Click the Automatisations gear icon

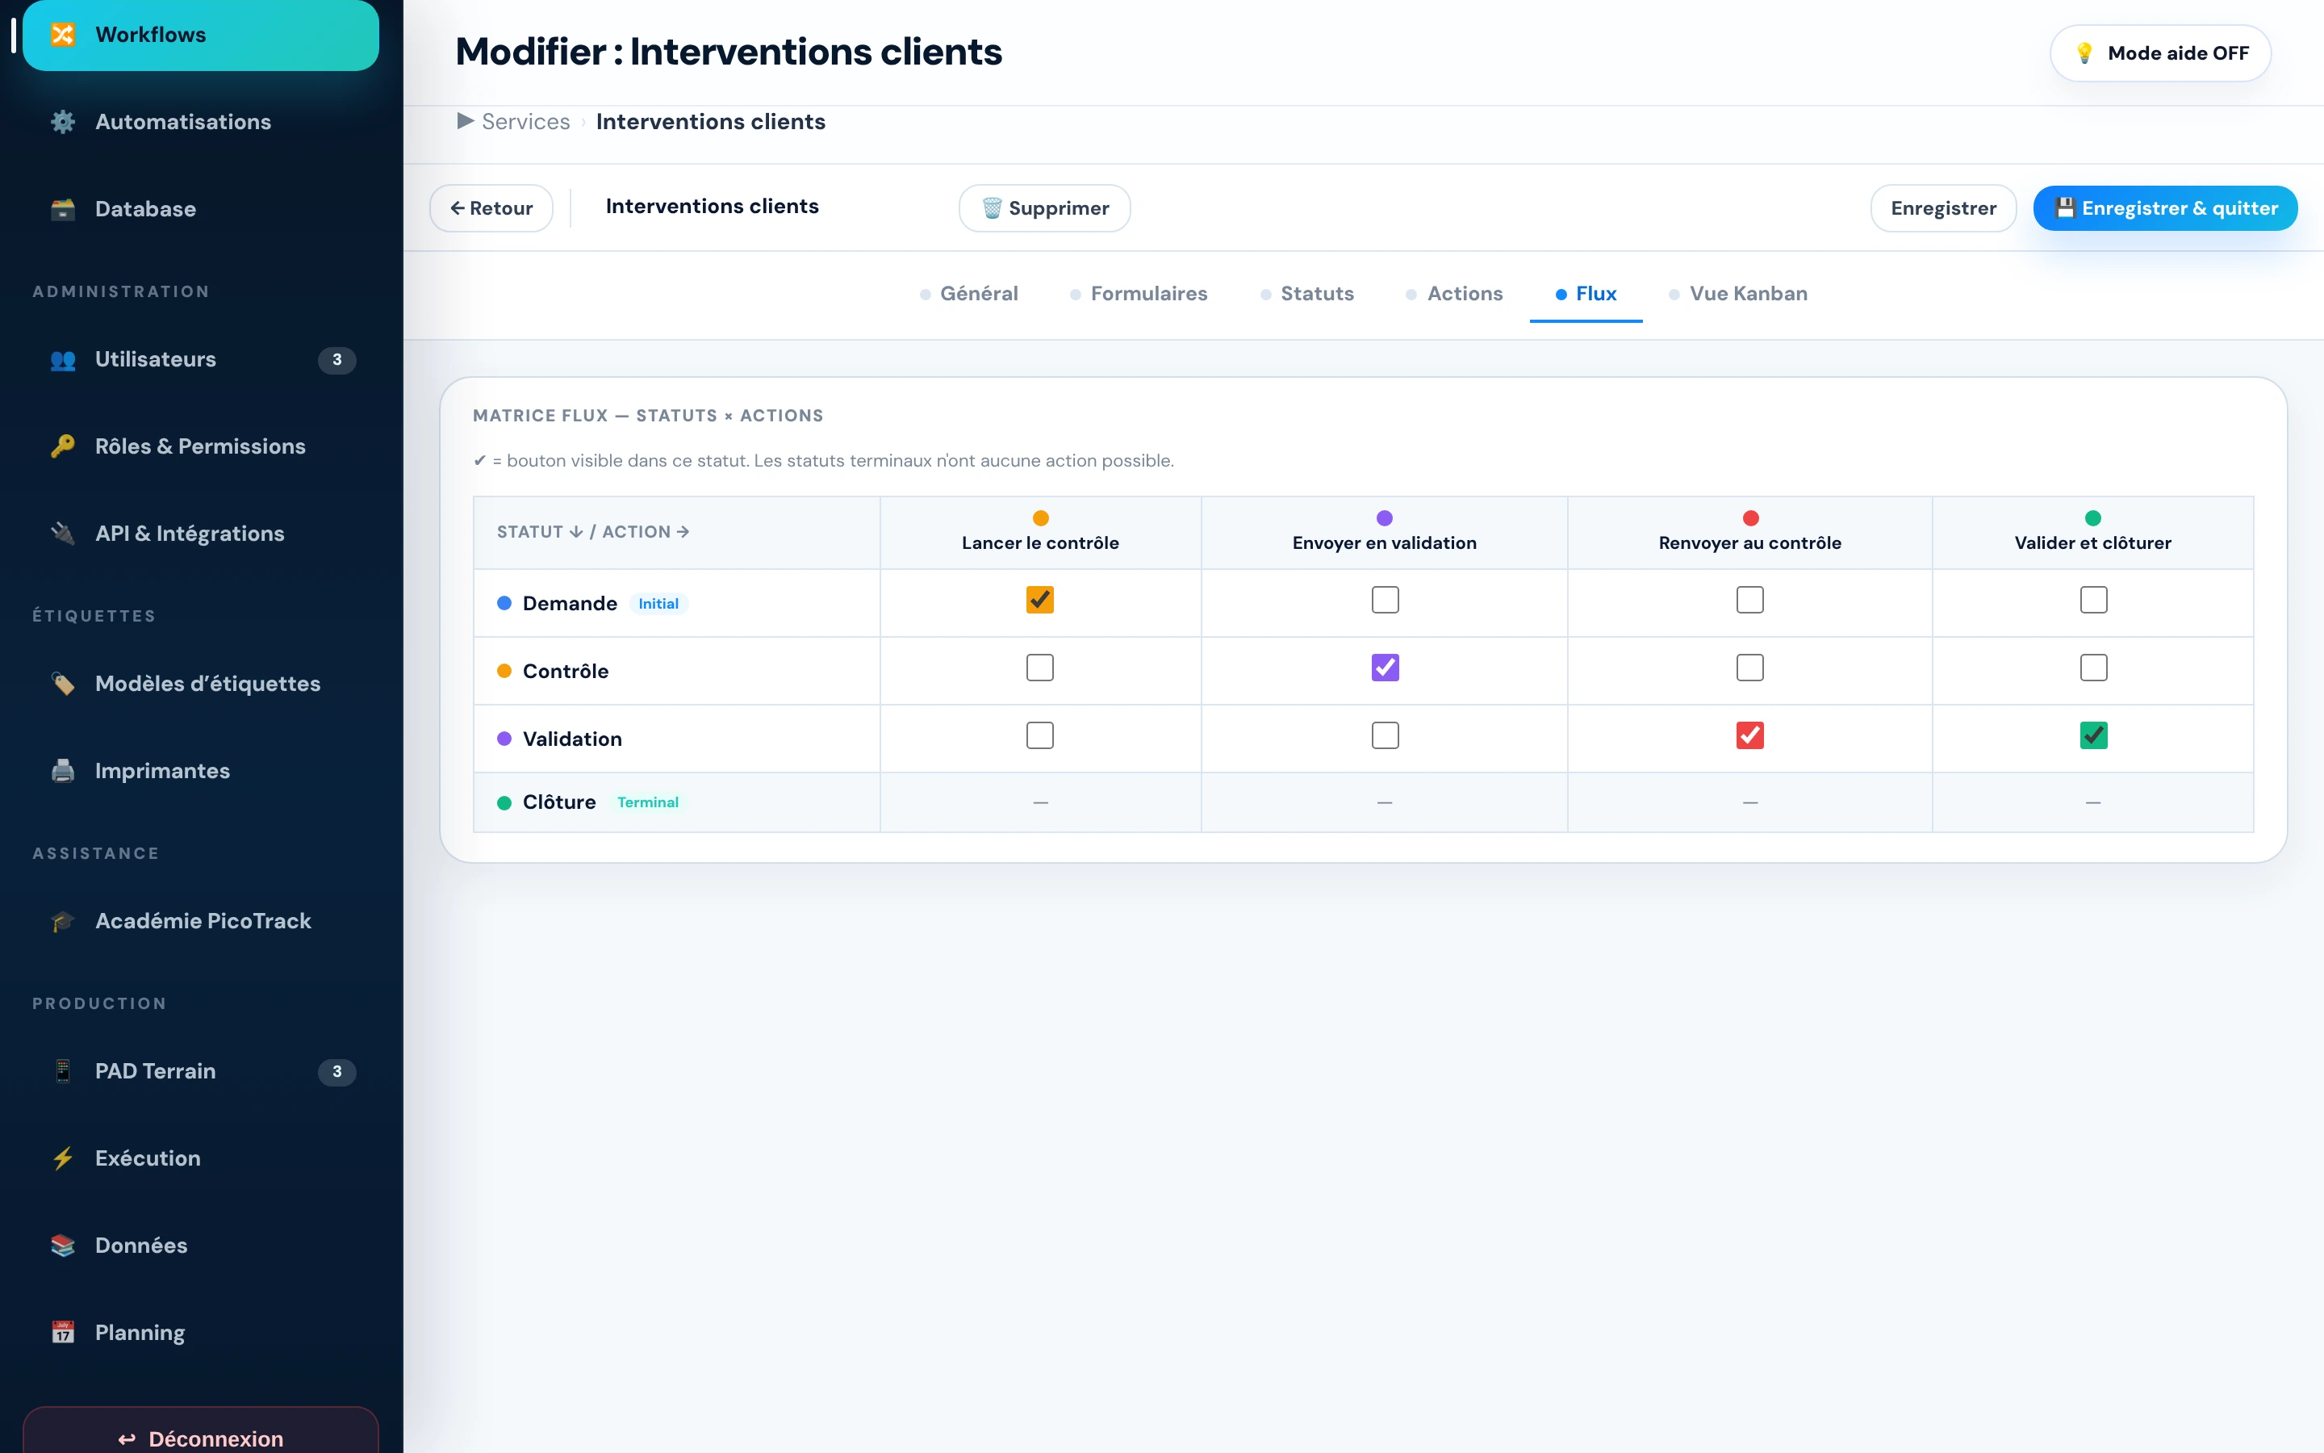(64, 122)
